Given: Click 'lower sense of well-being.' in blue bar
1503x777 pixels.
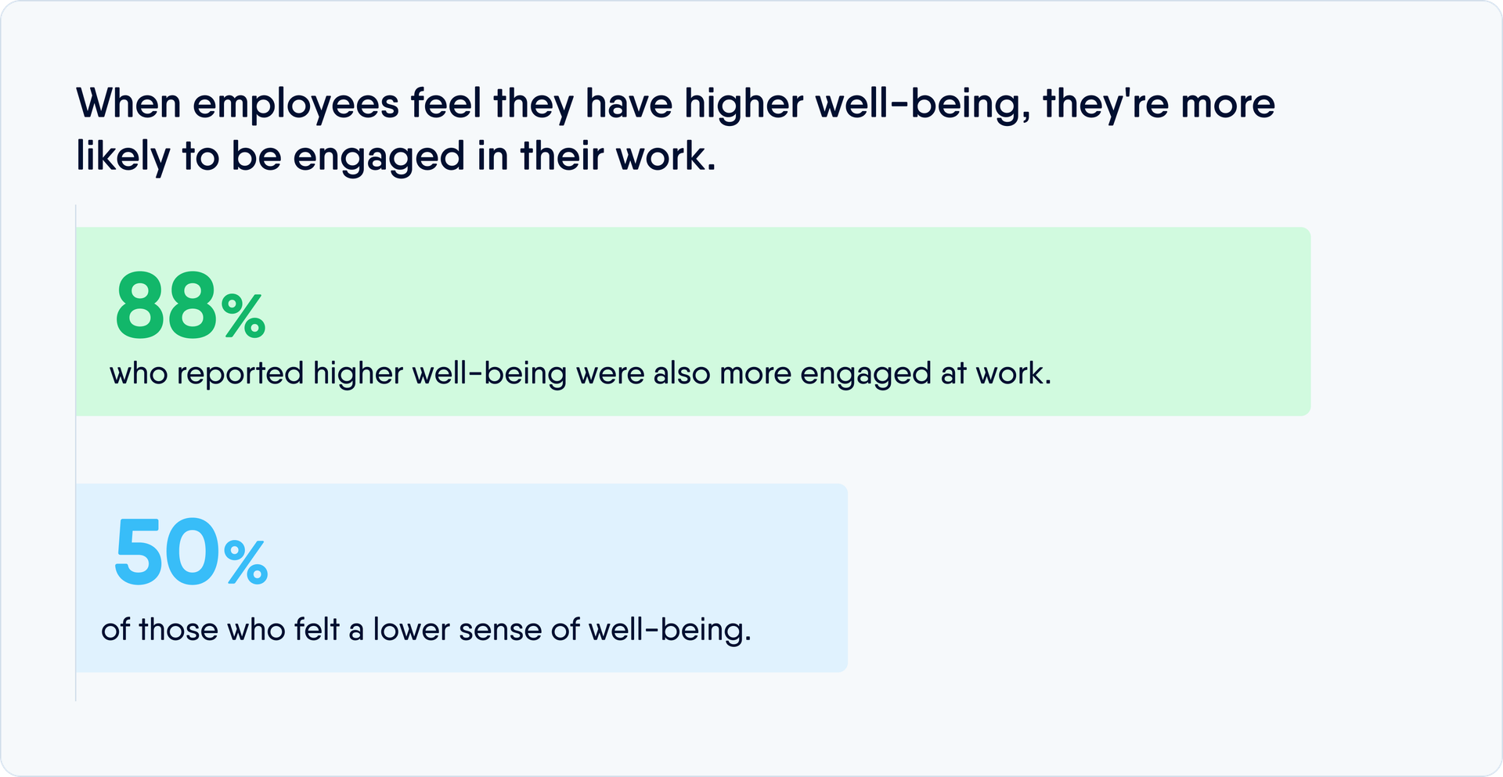Looking at the screenshot, I should click(561, 630).
